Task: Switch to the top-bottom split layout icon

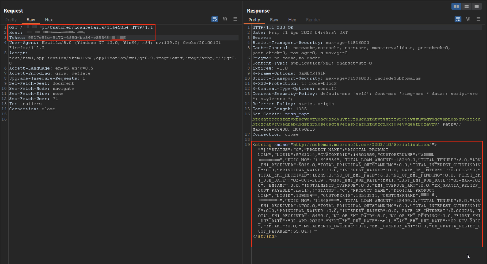Action: (x=466, y=6)
